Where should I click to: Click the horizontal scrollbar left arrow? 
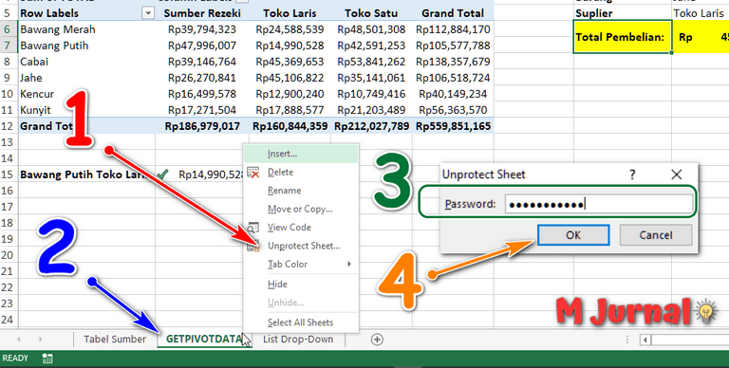(x=645, y=340)
